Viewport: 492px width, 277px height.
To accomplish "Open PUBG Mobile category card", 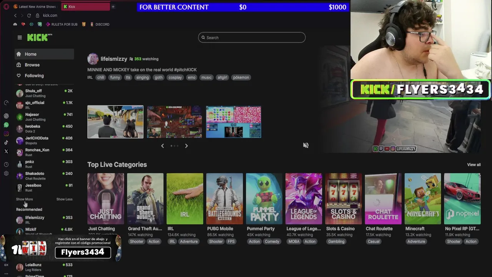I will [224, 199].
